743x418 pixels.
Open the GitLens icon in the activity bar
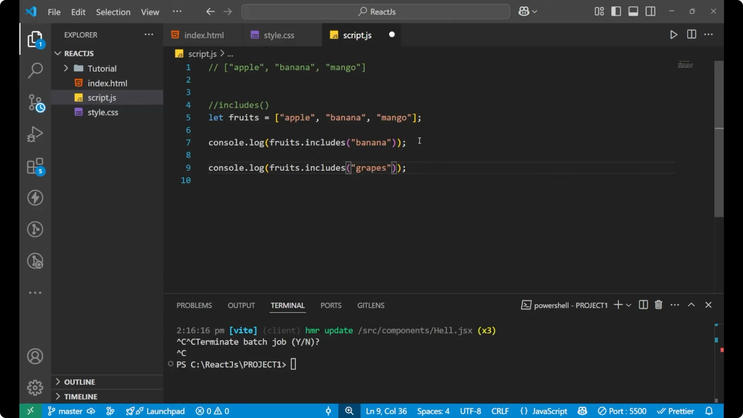click(35, 229)
